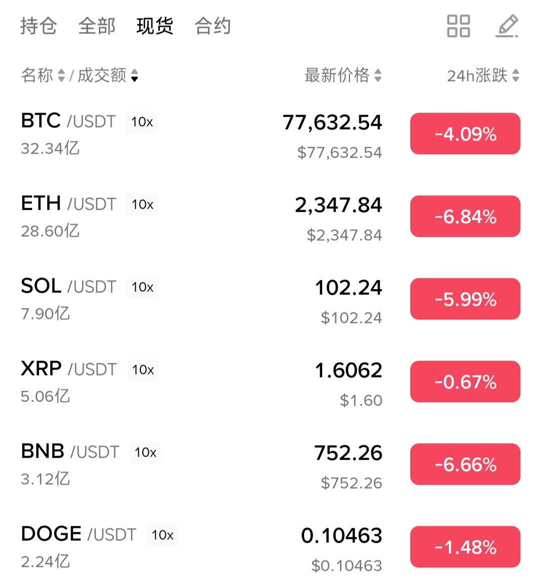Click the DOGE 10x leverage badge
Screen dimensions: 541x584
[x=162, y=535]
